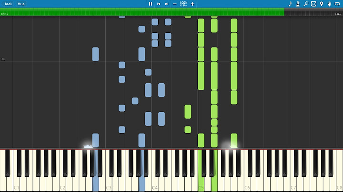Toggle key labels with the highlighted labels icon
Viewport: 343px width, 192px height.
[313, 4]
